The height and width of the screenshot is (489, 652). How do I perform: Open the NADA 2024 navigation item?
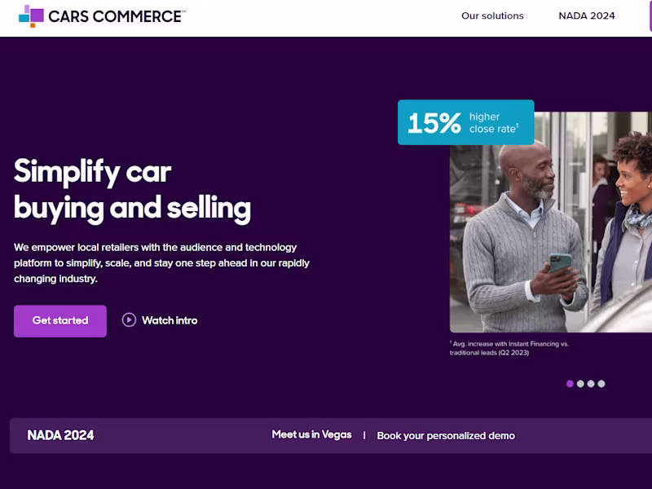coord(587,16)
